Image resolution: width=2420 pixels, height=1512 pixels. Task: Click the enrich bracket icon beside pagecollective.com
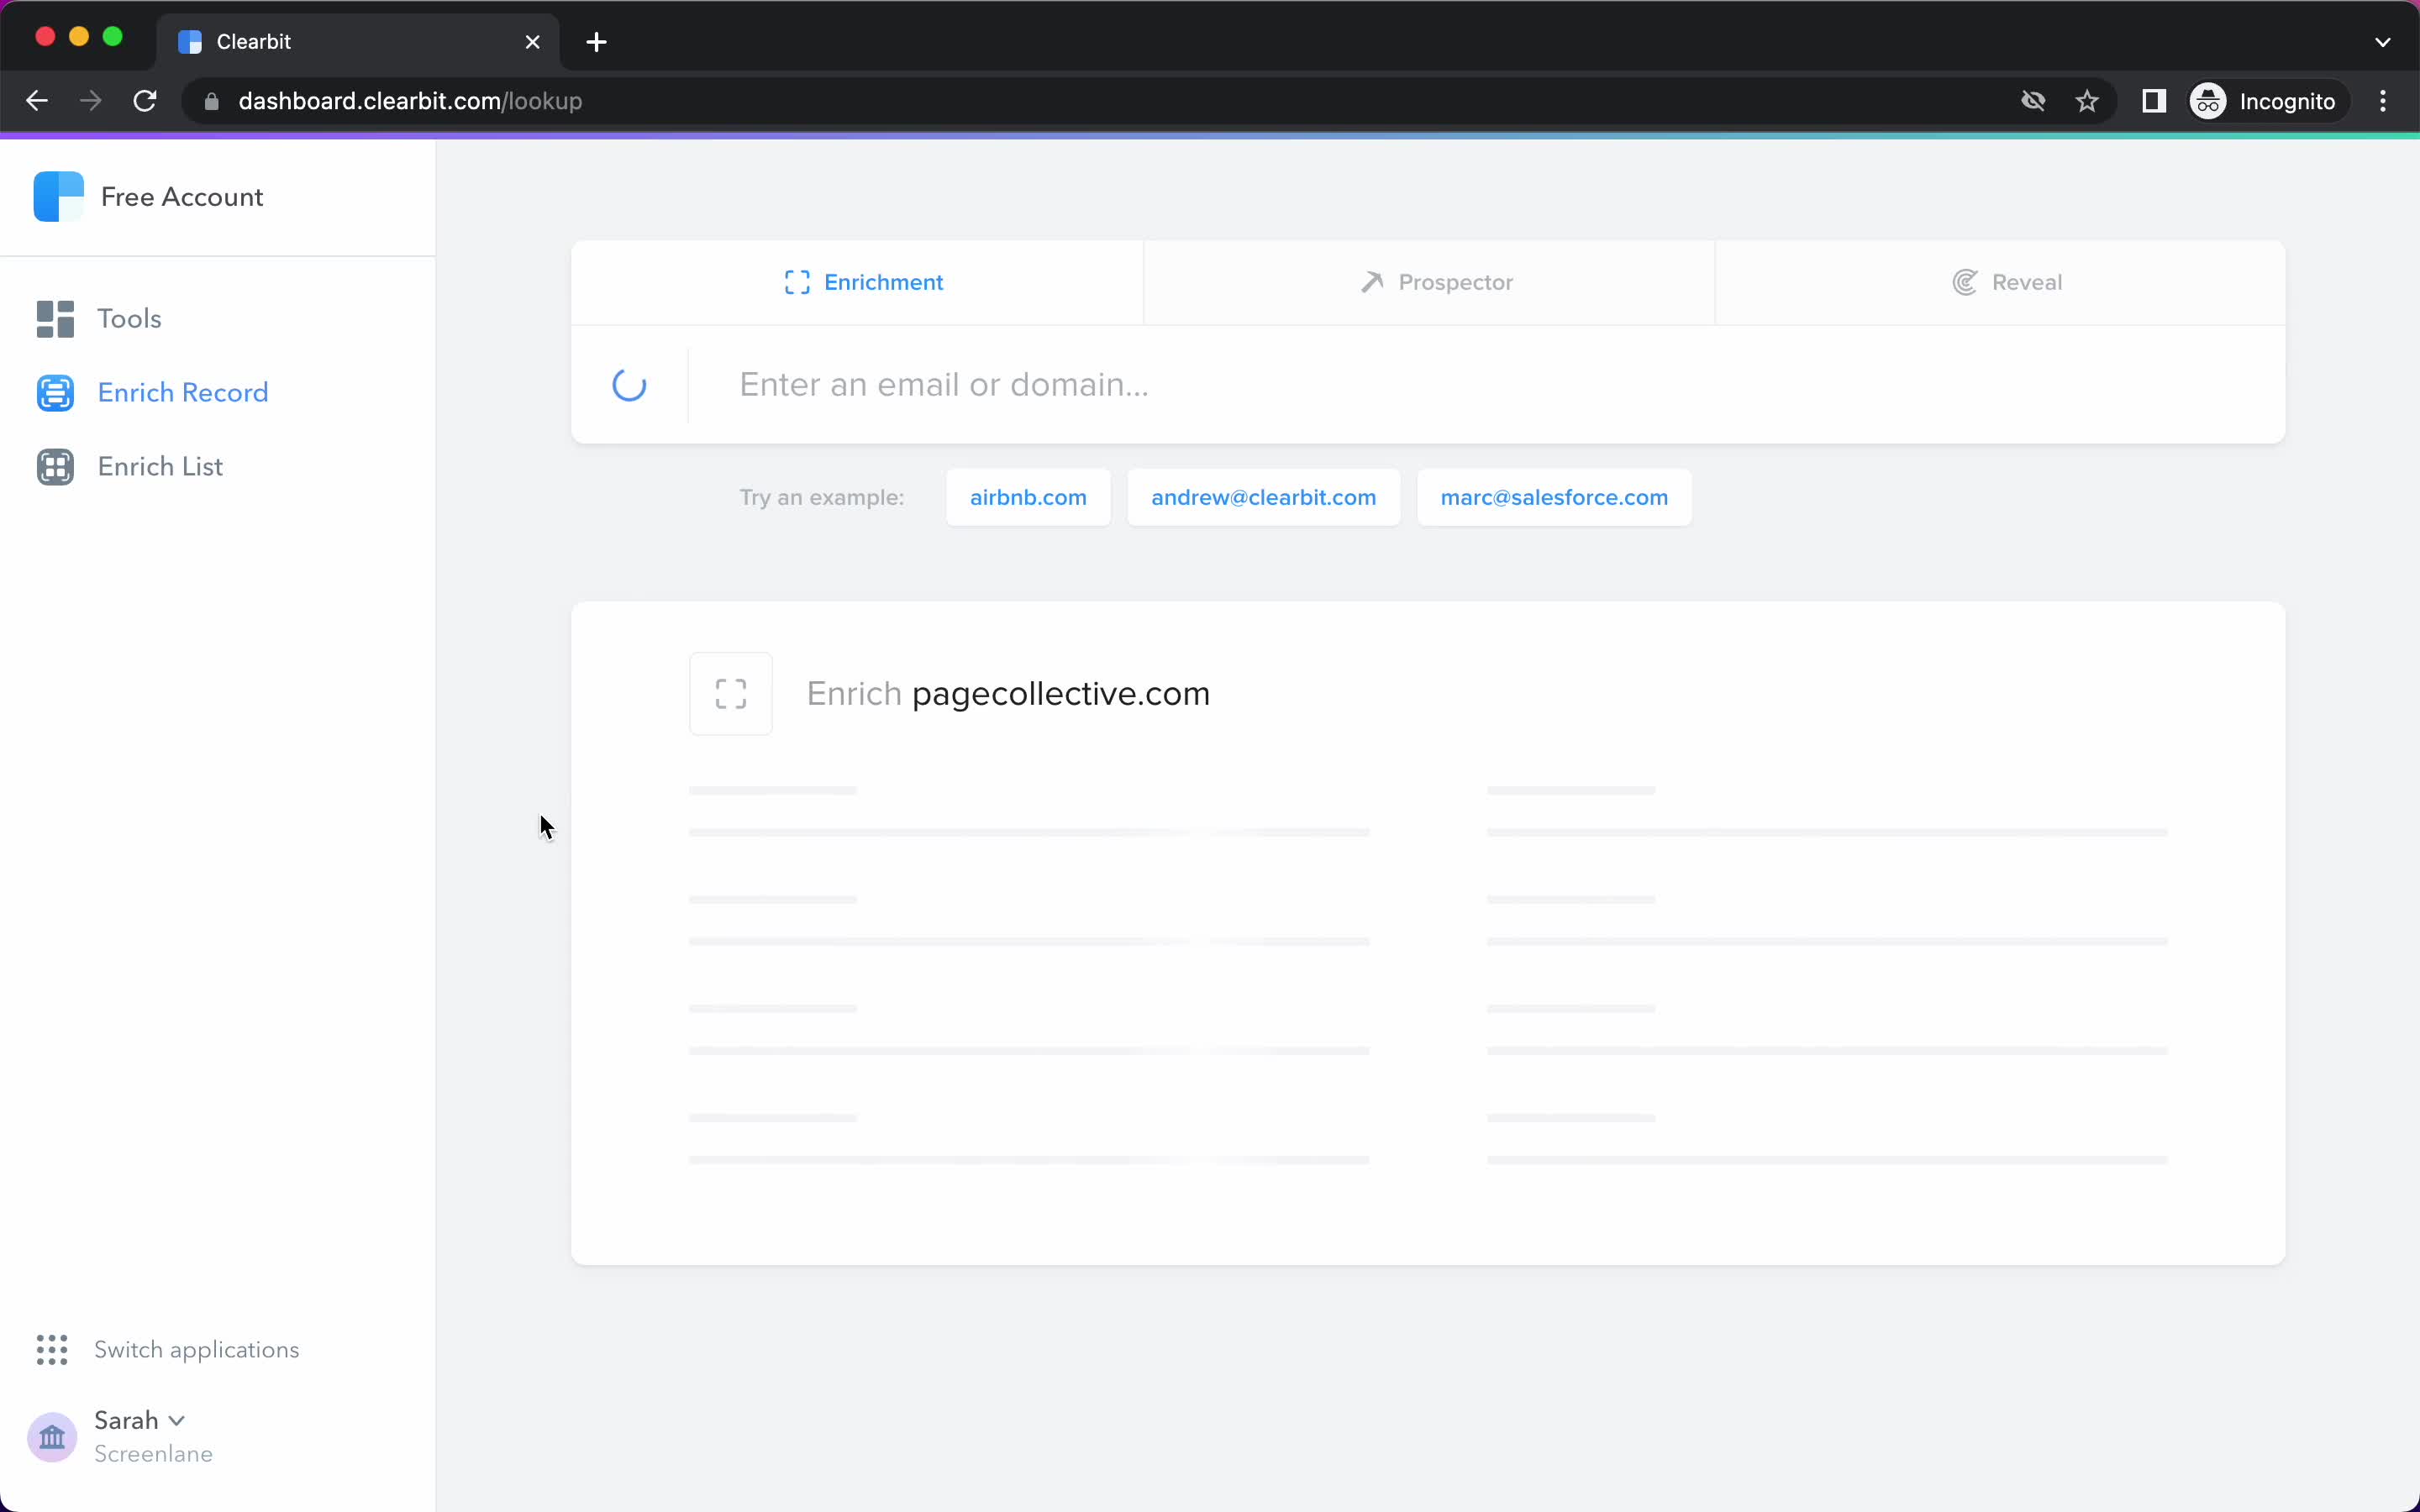731,694
